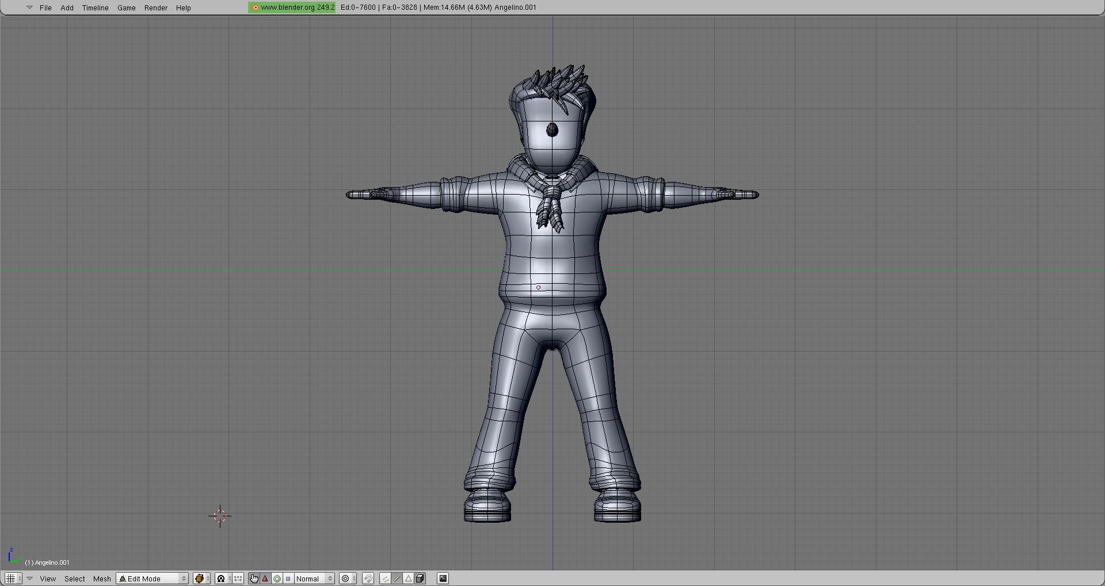Select vertex select mode icon

[386, 579]
